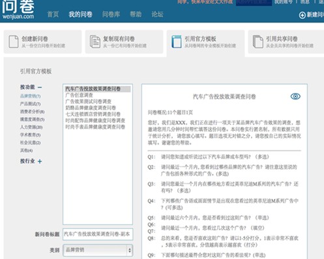This screenshot has height=259, width=324.
Task: Select 产品测试(7) category
Action: pos(30,104)
